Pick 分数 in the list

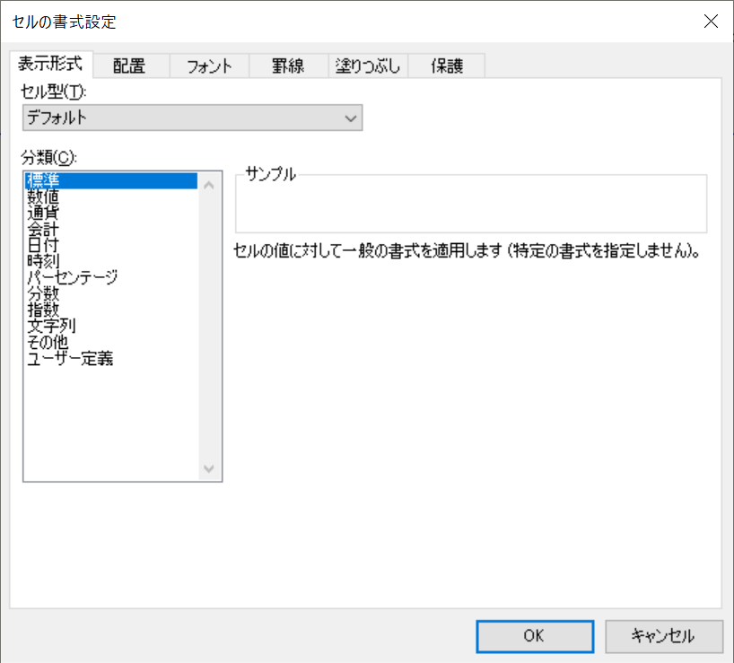tap(111, 294)
